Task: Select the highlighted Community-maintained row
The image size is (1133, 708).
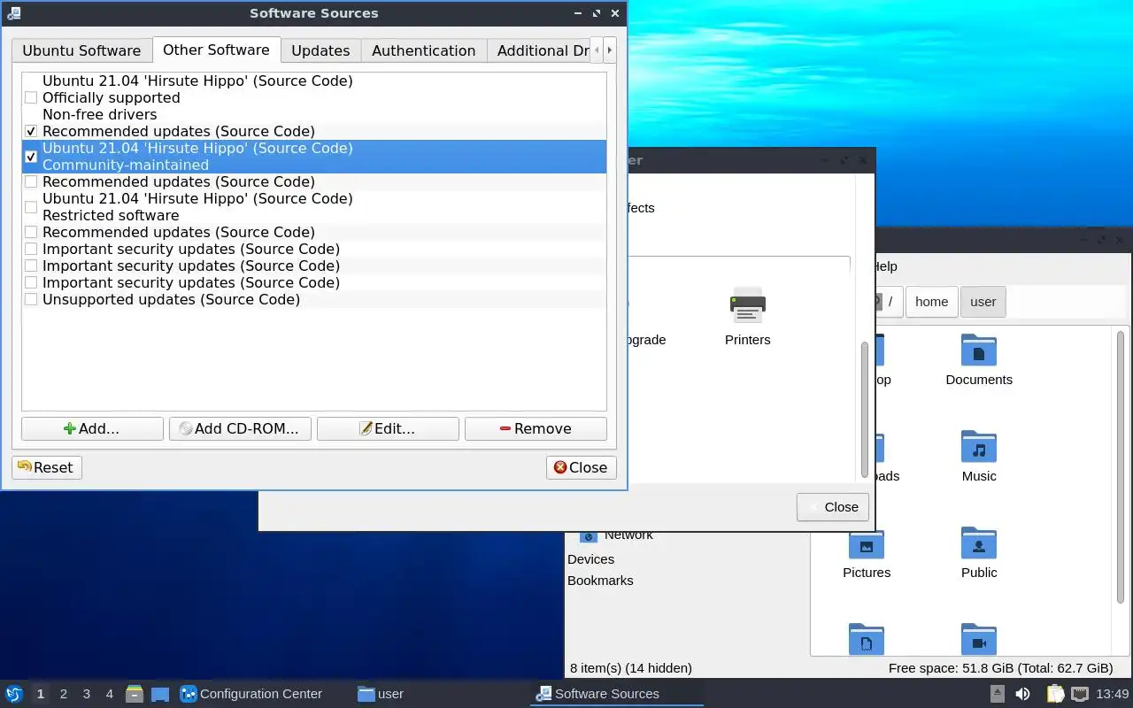Action: tap(314, 157)
